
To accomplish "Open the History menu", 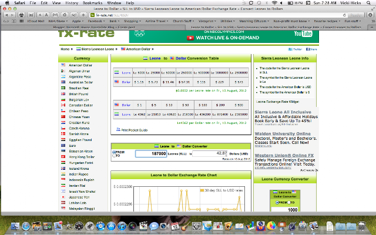I will (x=72, y=3).
